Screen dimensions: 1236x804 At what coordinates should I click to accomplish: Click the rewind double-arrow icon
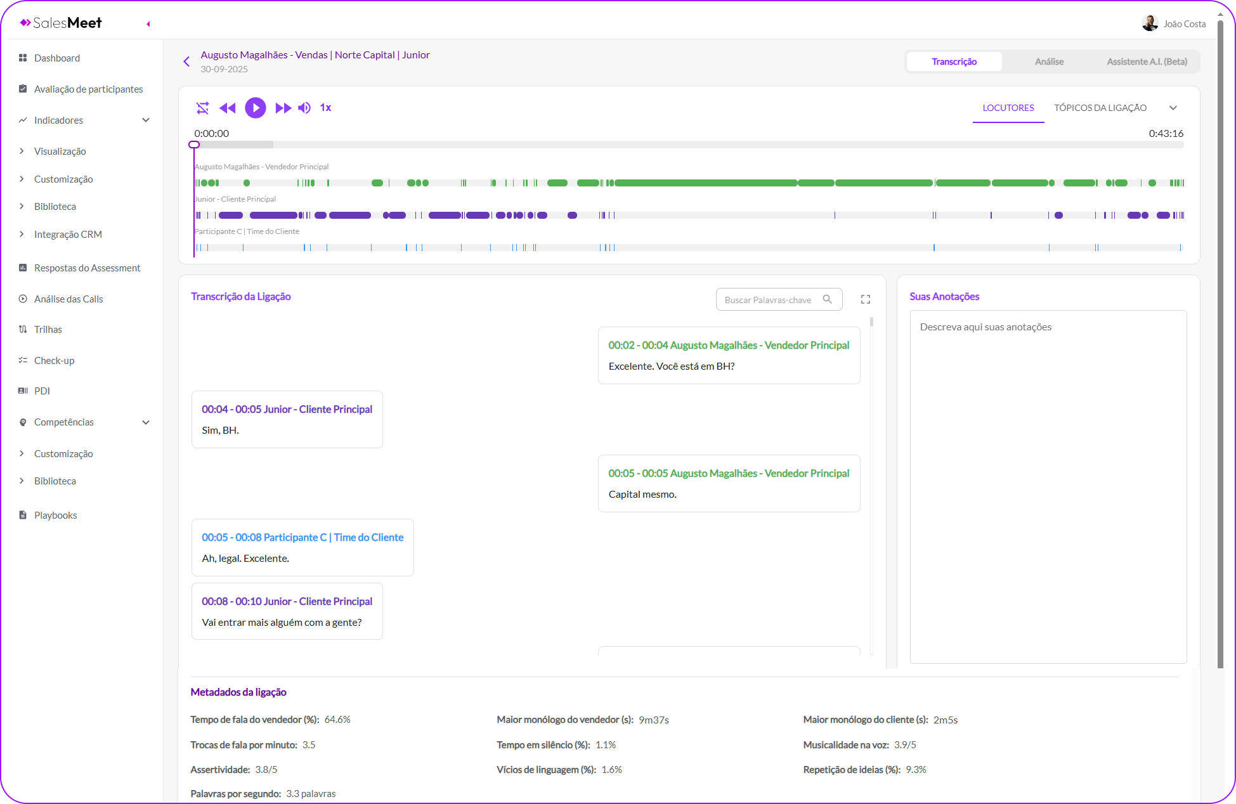227,108
